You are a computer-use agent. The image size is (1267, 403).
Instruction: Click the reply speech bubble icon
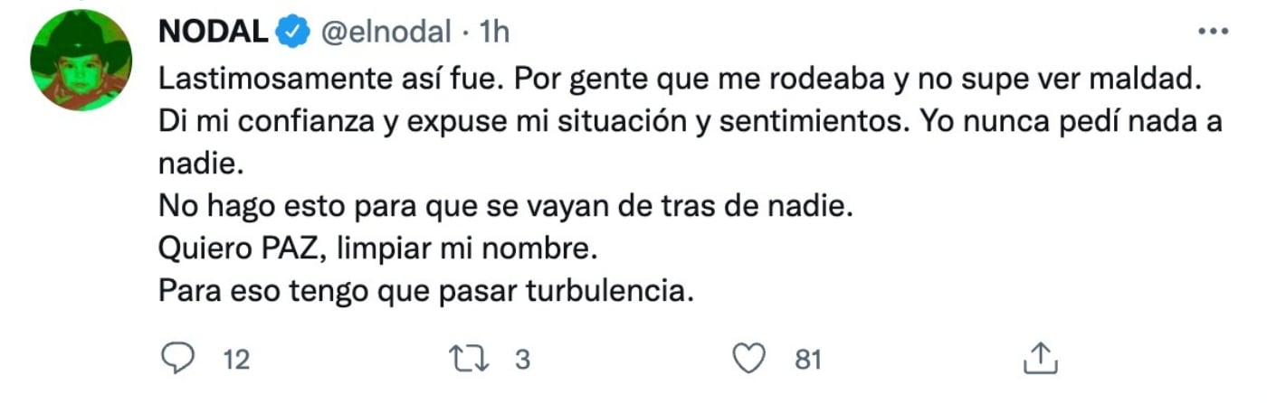tap(178, 360)
